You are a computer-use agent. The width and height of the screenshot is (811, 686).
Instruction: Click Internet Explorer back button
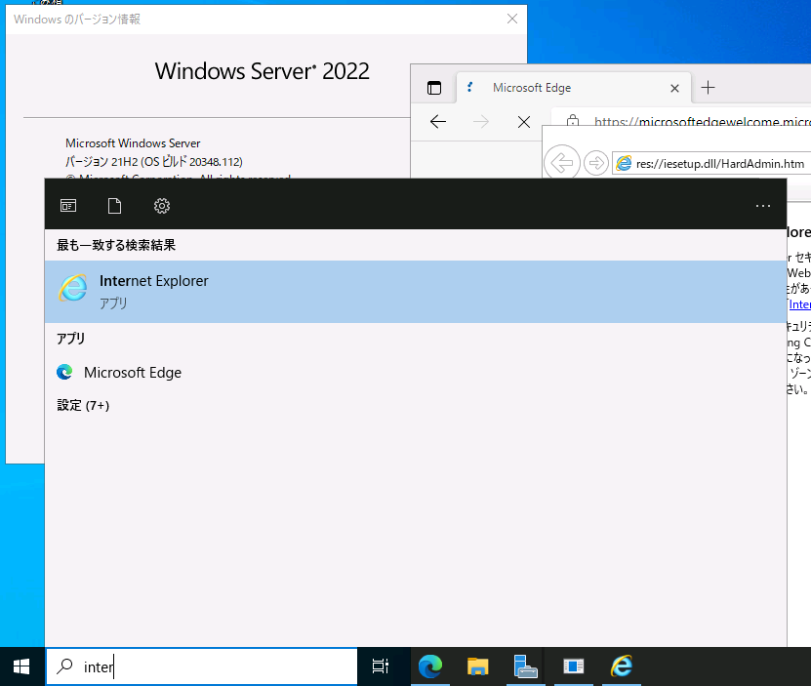coord(562,163)
